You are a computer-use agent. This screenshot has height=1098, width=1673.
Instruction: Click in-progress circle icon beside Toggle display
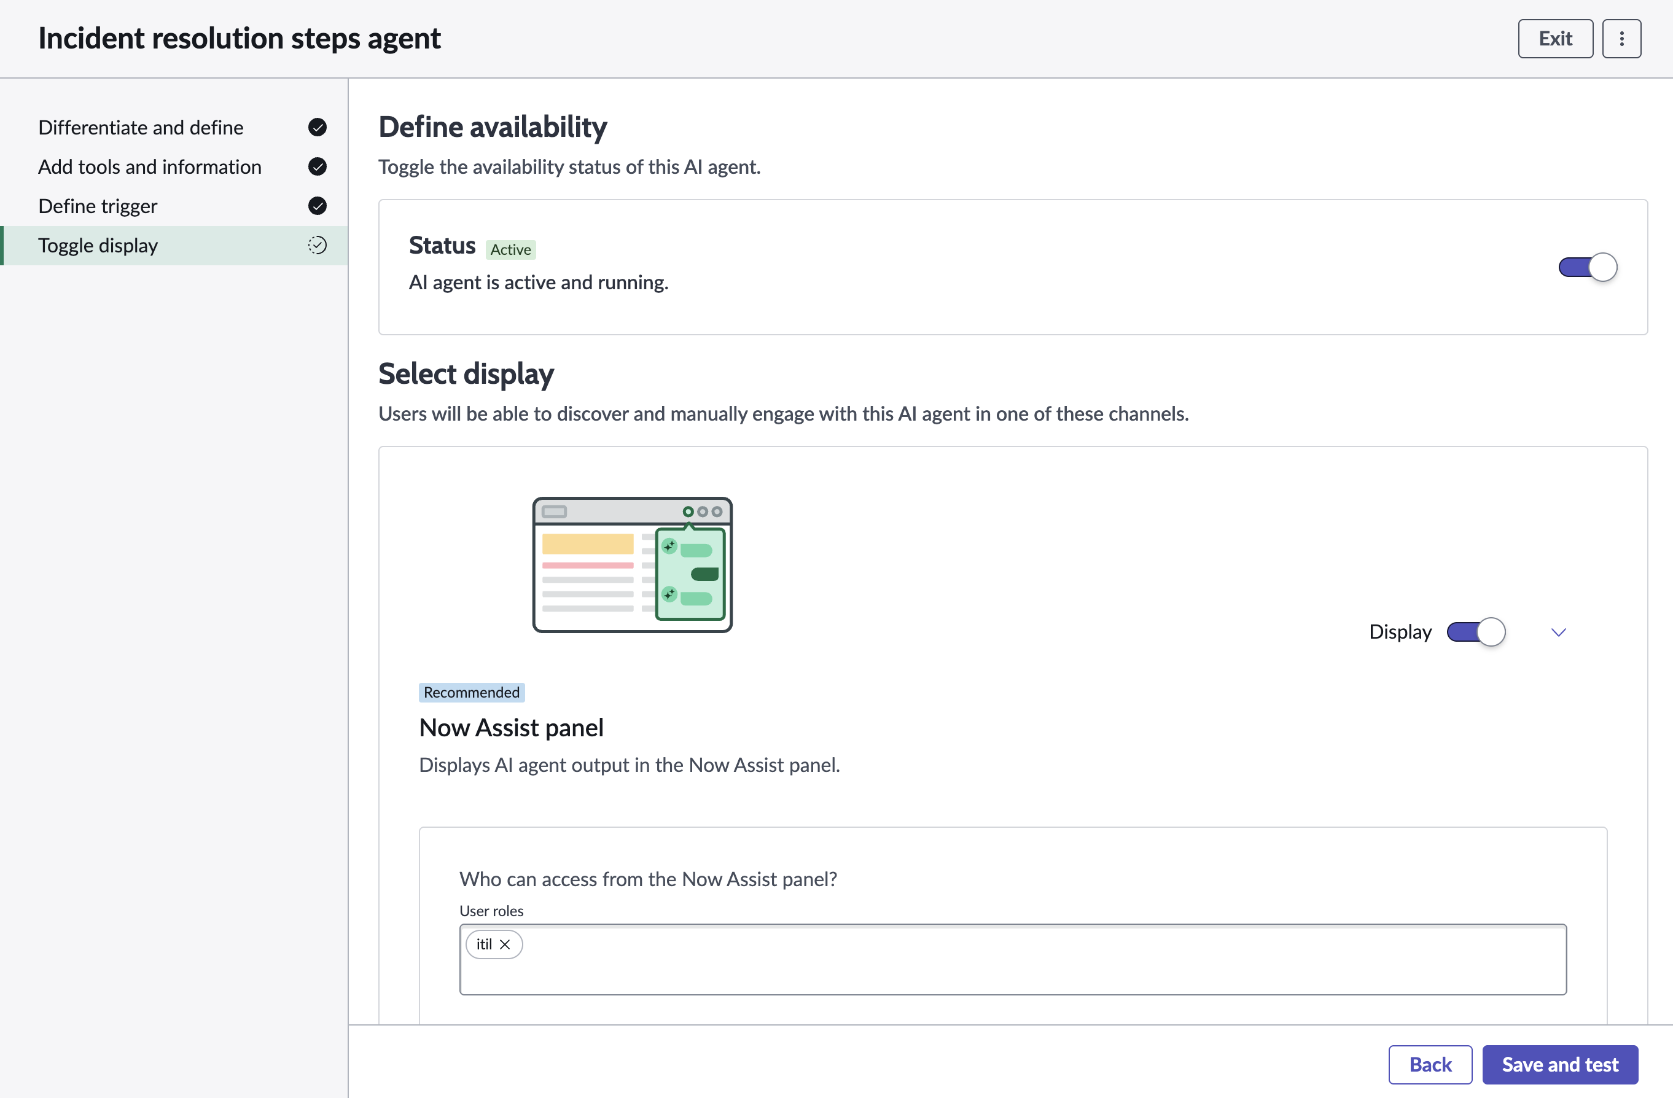pyautogui.click(x=317, y=245)
